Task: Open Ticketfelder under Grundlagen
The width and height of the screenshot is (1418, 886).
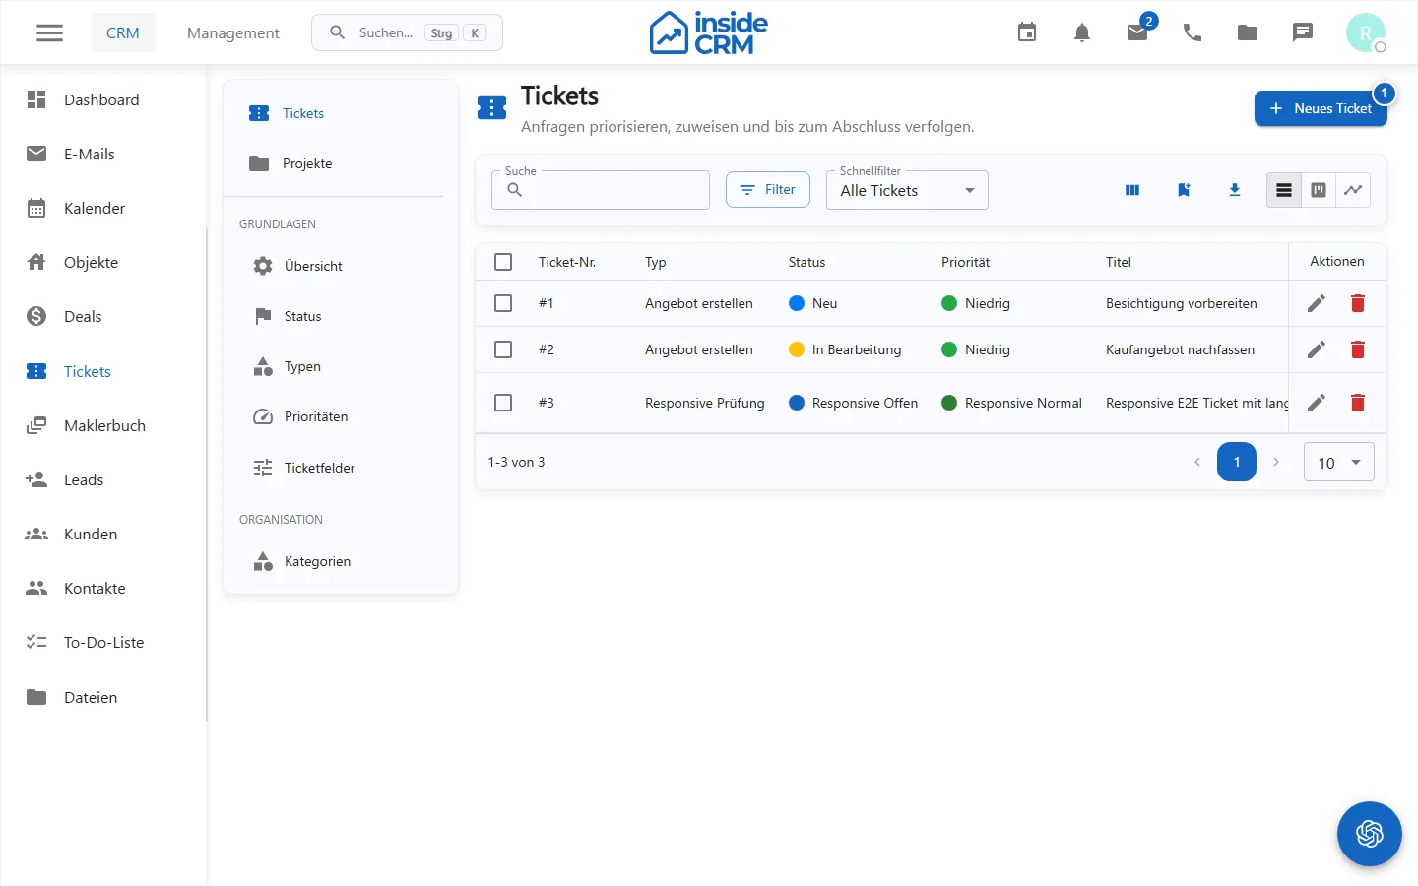Action: click(341, 468)
